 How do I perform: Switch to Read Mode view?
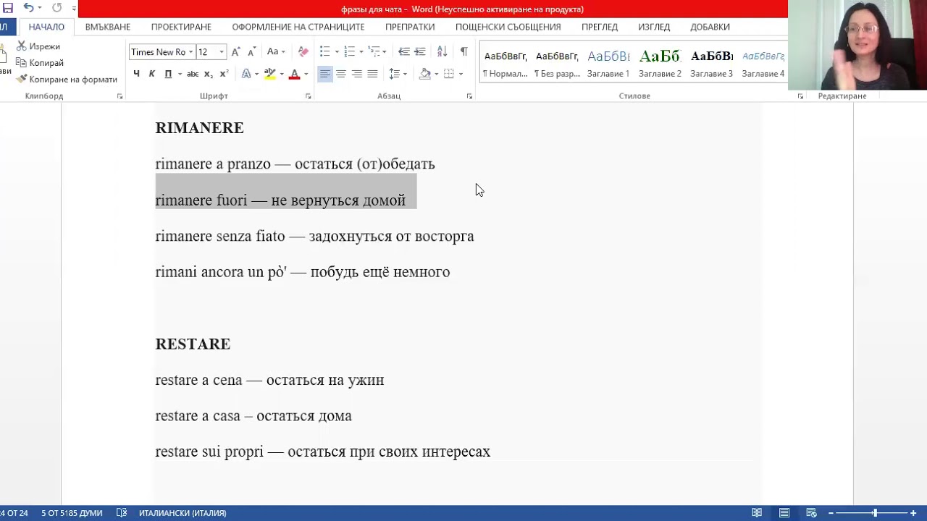click(x=757, y=513)
